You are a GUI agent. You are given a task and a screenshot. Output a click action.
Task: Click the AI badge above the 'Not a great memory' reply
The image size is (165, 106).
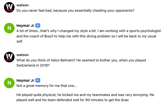click(38, 80)
